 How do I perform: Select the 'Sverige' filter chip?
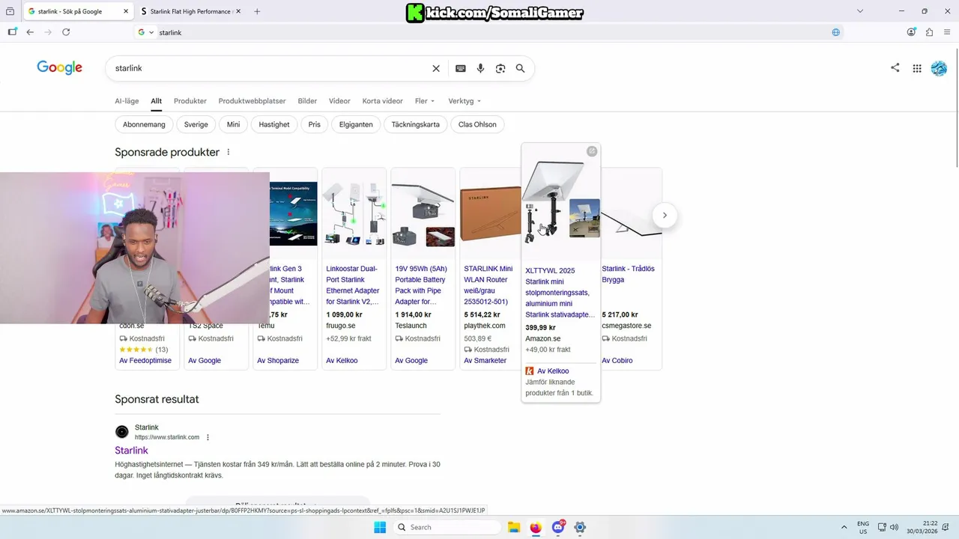[x=196, y=124]
